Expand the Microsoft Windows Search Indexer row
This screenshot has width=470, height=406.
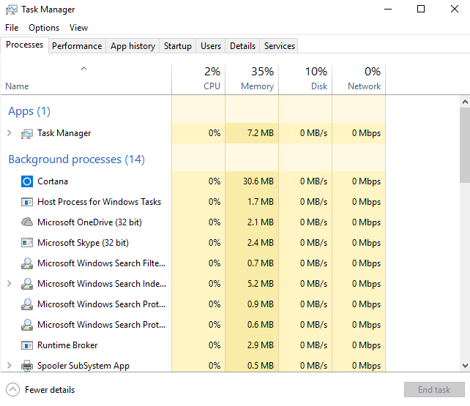(x=10, y=284)
